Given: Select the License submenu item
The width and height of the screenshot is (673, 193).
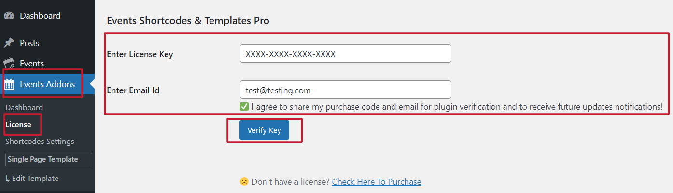Looking at the screenshot, I should coord(18,125).
